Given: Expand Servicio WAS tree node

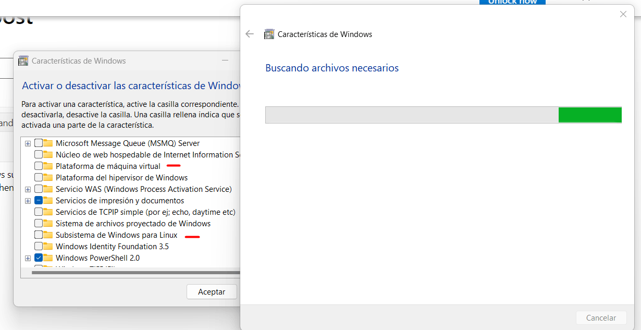Looking at the screenshot, I should (28, 190).
